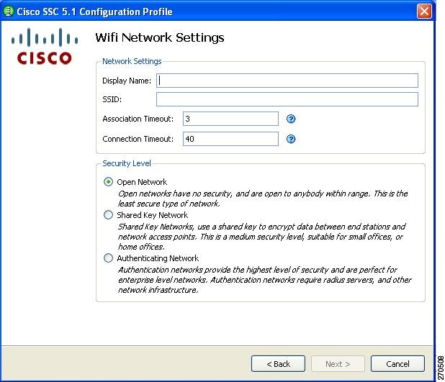This screenshot has height=382, width=445.
Task: Choose the Authenticating Network radio button
Action: click(x=108, y=258)
